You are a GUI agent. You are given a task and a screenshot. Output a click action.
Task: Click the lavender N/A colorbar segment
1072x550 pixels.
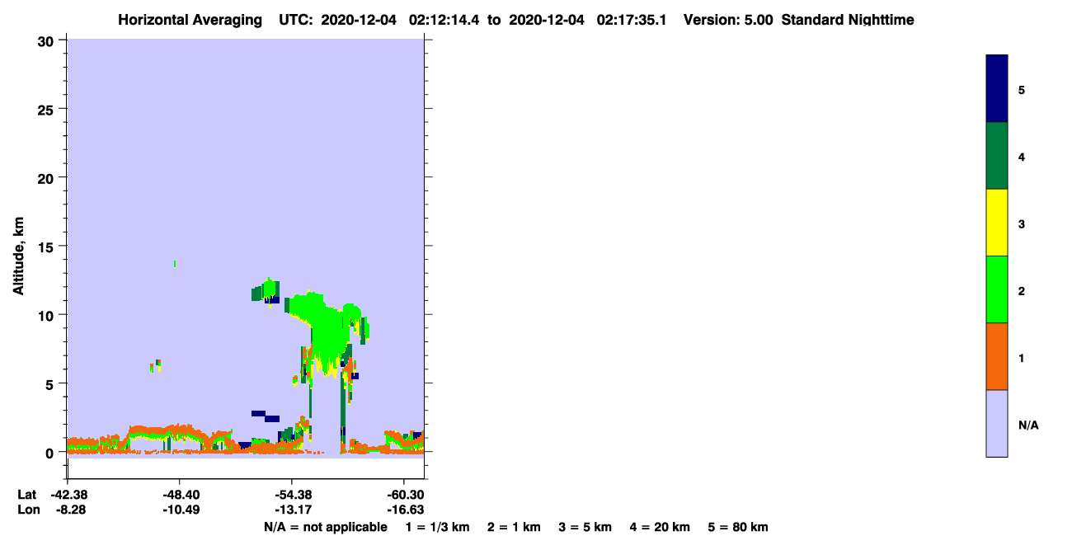coord(997,423)
